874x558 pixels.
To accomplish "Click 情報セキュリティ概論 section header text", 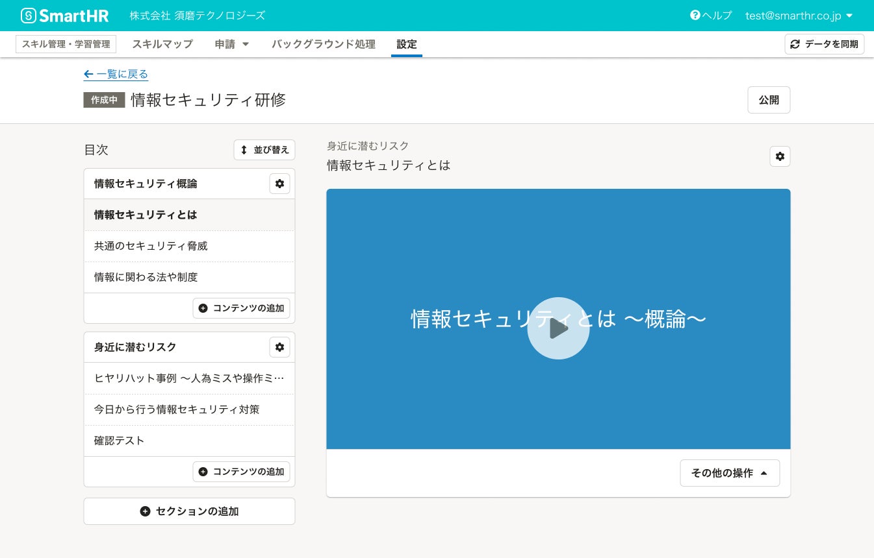I will click(x=146, y=184).
